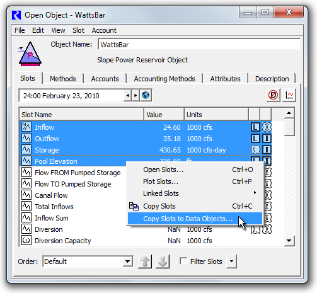The width and height of the screenshot is (317, 293).
Task: Toggle the I input flag on Outflow row
Action: pos(267,139)
